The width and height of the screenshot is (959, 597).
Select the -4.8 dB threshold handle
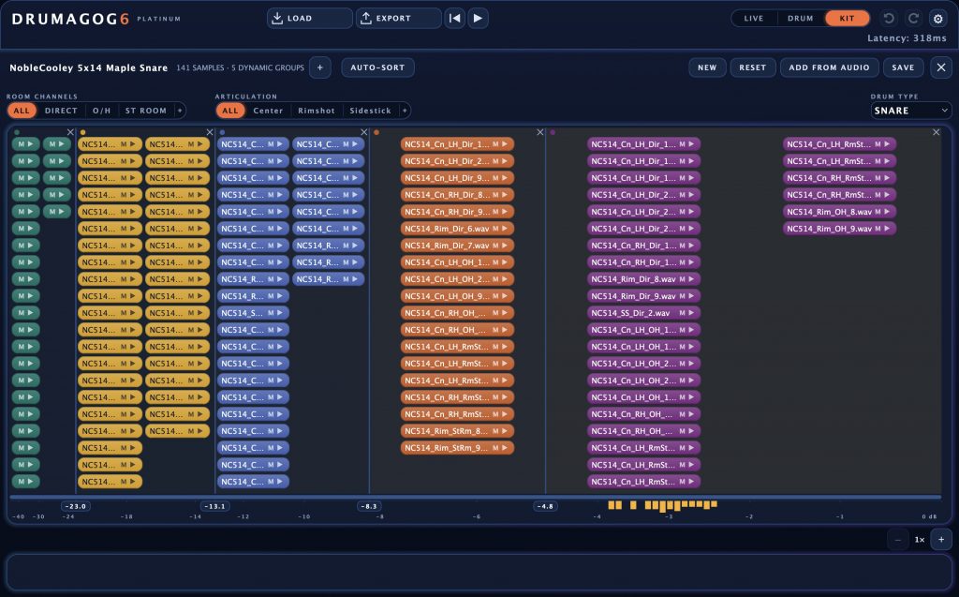(x=545, y=506)
